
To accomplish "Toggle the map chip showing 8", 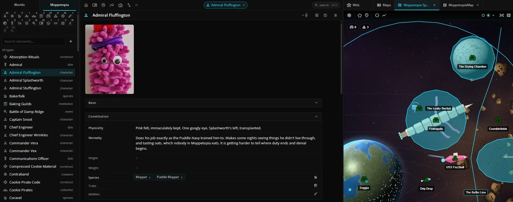I will click(x=353, y=27).
